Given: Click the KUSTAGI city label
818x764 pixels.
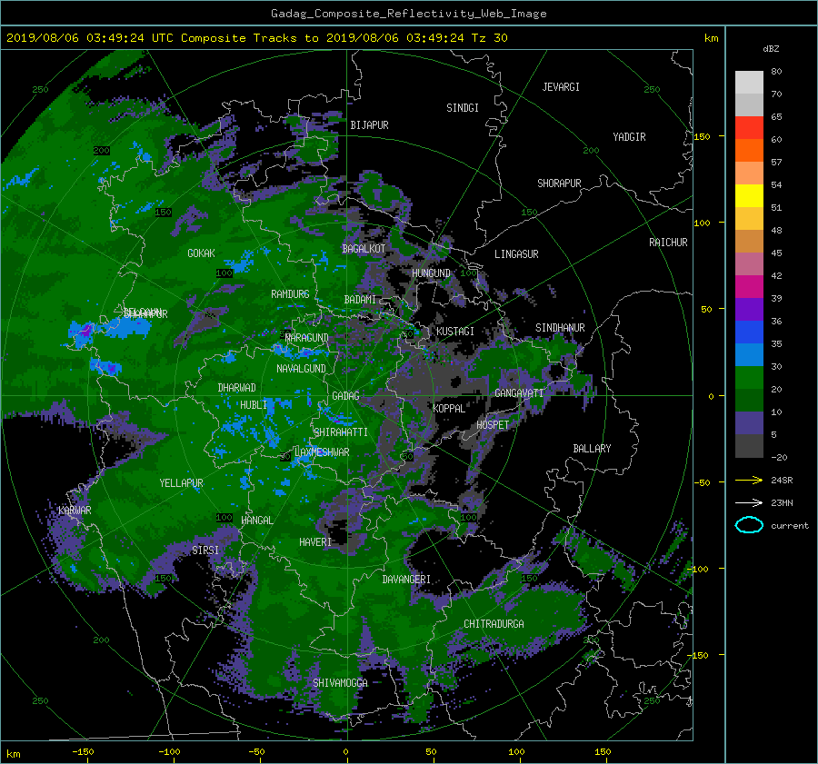Looking at the screenshot, I should click(455, 332).
